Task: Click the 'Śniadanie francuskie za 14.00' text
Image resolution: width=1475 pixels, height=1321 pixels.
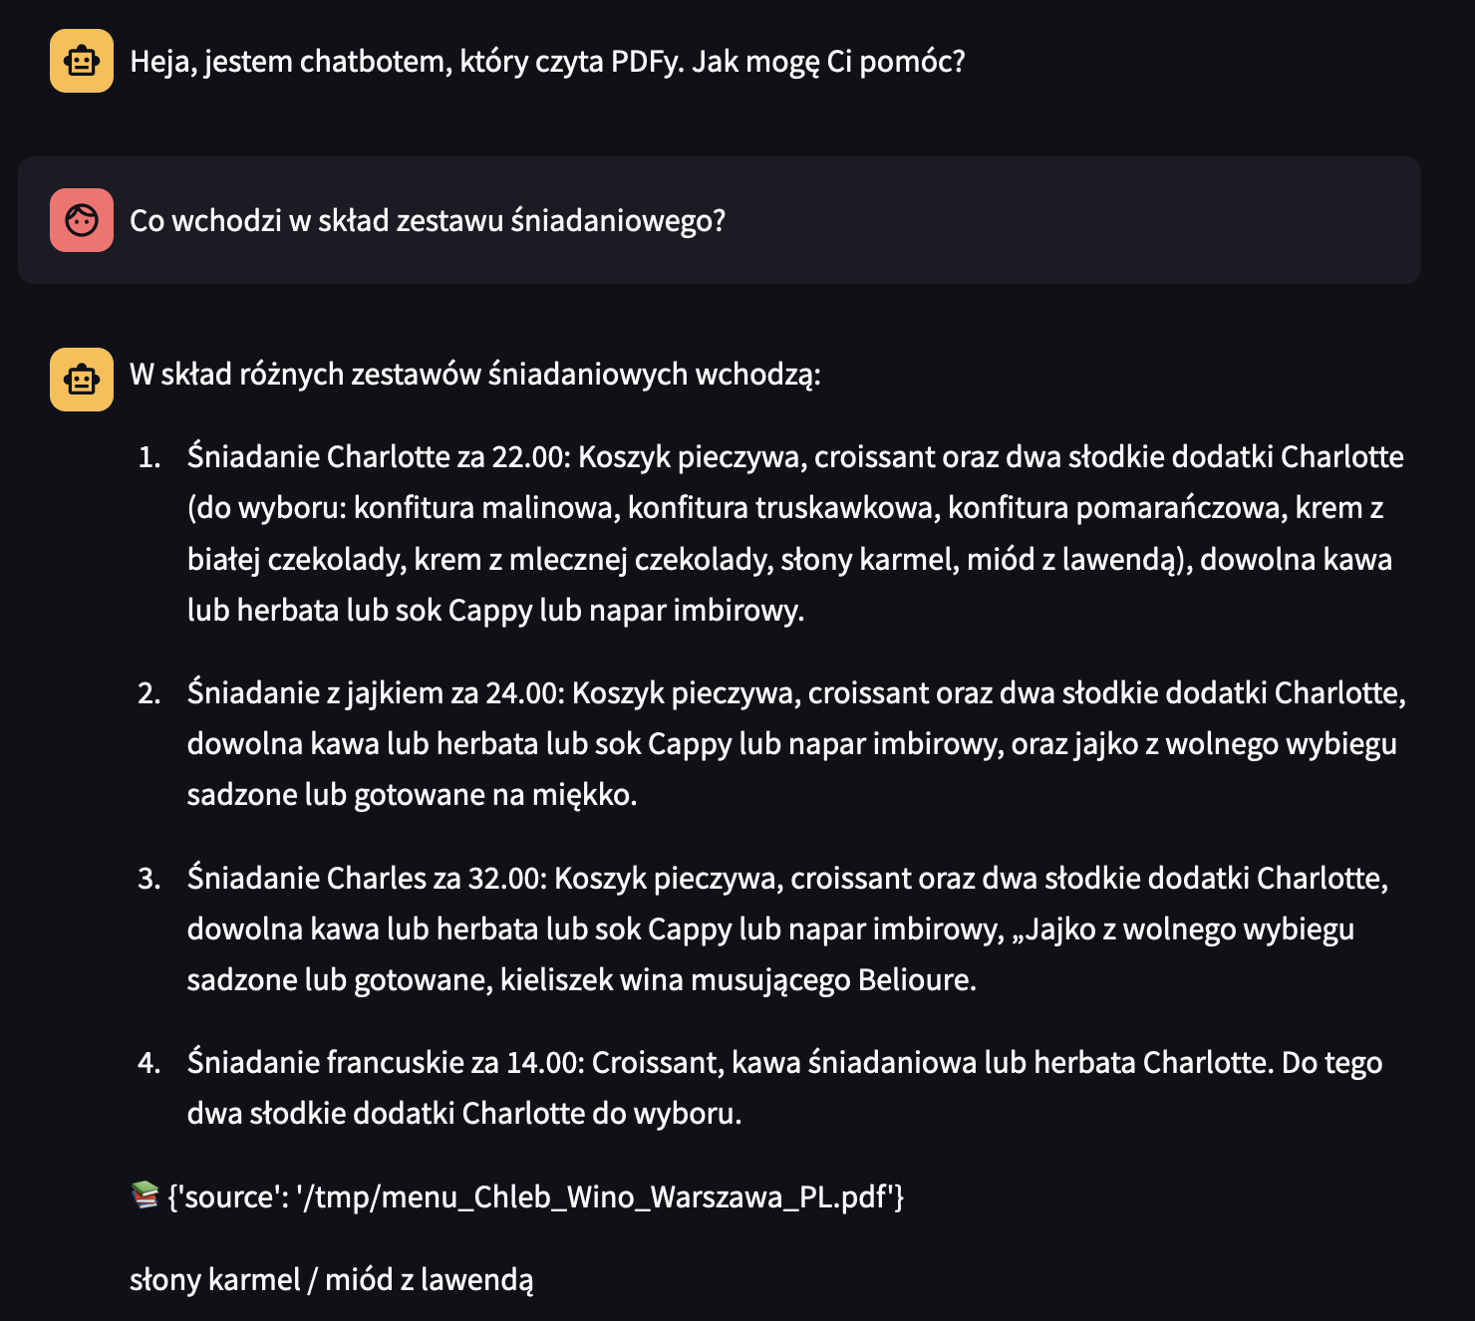Action: coord(385,1063)
